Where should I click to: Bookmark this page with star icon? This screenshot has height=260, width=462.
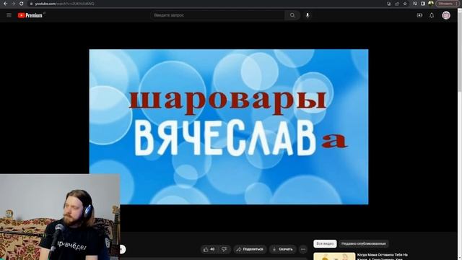coord(405,4)
